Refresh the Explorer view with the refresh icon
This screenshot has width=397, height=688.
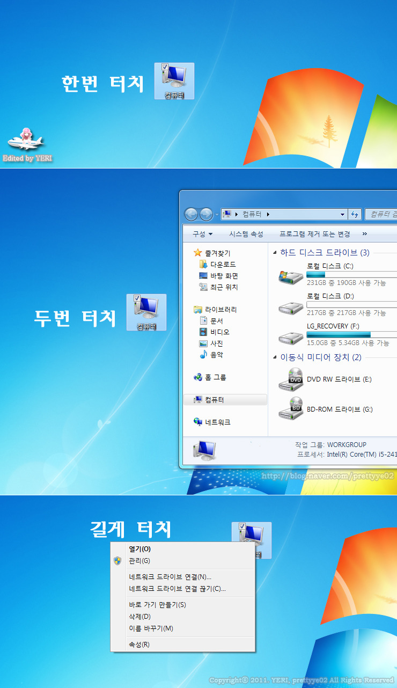(x=355, y=215)
